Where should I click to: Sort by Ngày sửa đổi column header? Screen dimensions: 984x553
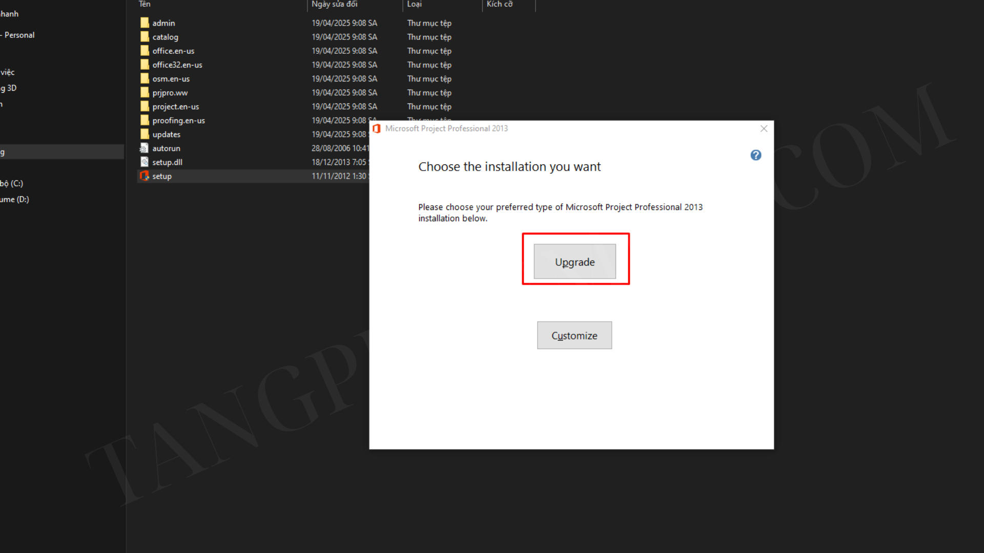coord(335,4)
